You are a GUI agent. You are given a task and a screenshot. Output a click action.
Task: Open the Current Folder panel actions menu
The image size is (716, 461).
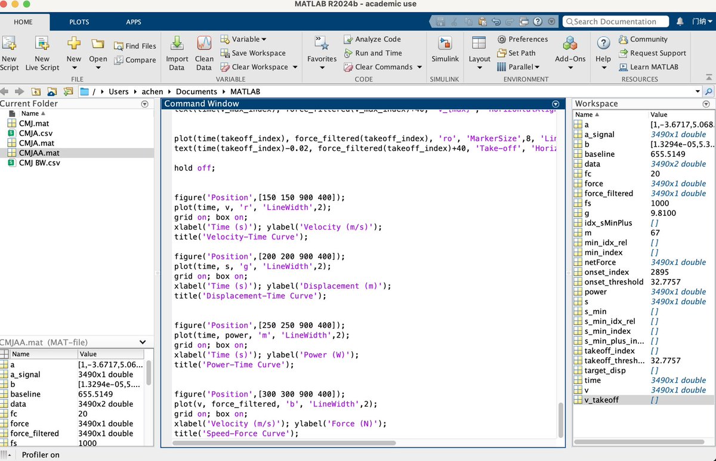pyautogui.click(x=144, y=104)
